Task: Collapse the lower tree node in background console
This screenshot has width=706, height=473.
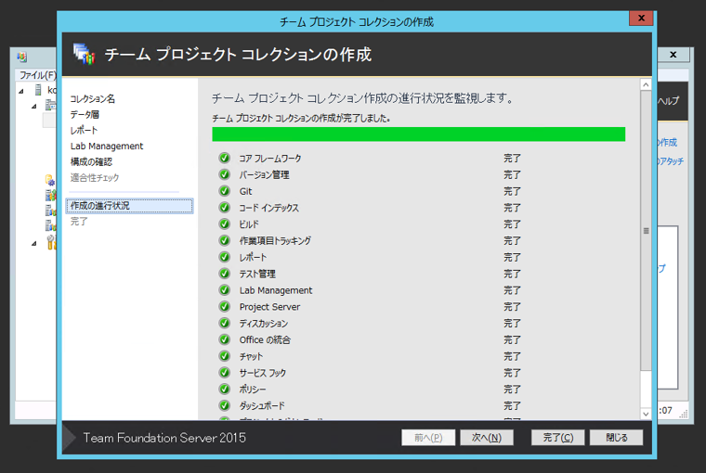Action: pos(34,243)
